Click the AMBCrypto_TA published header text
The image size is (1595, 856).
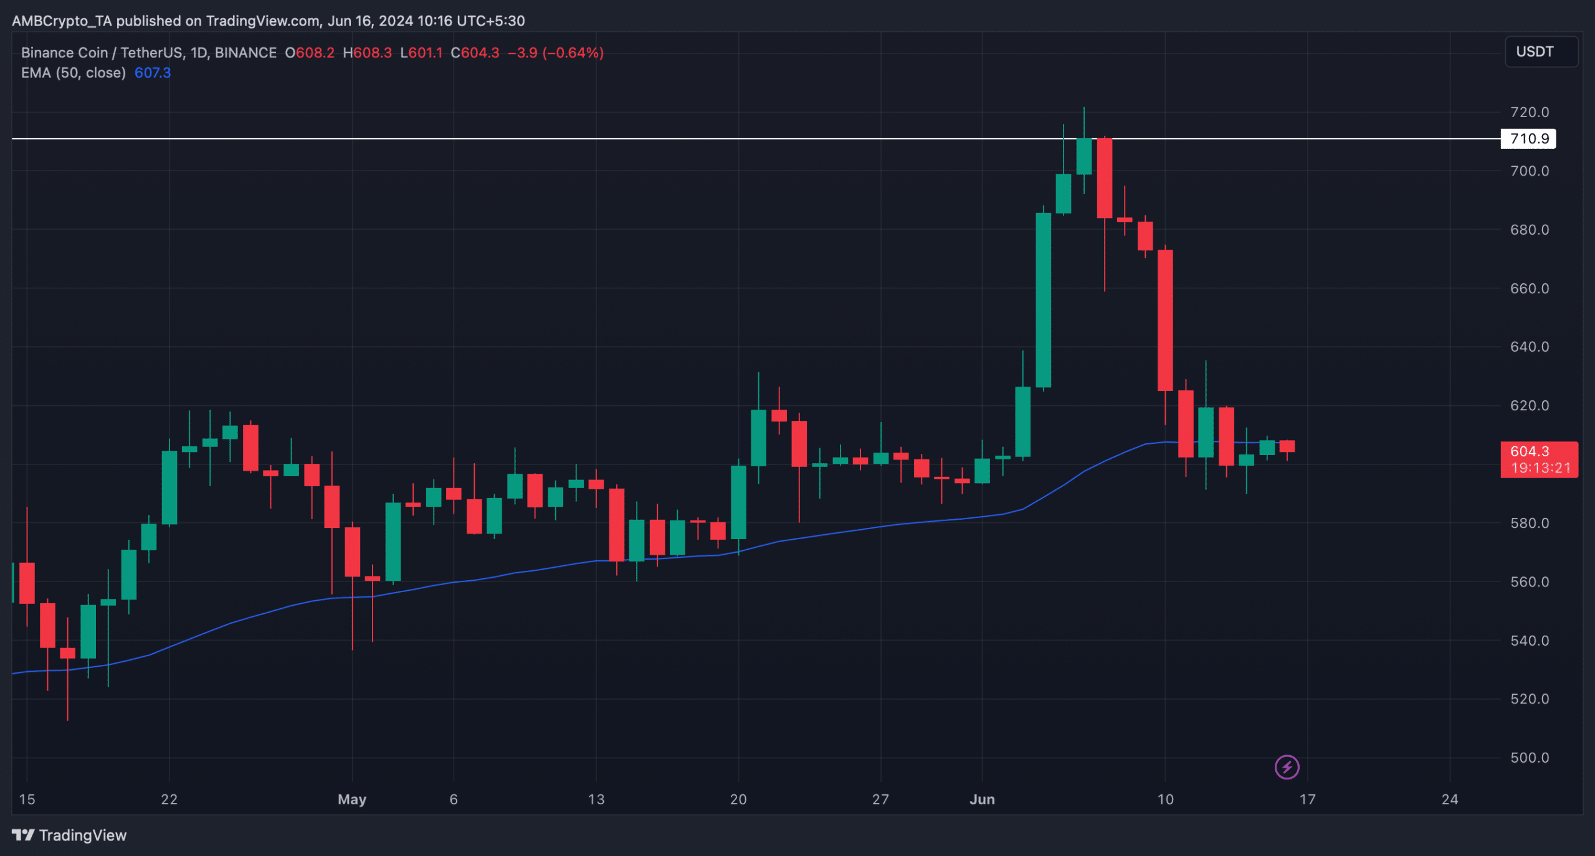click(x=268, y=21)
